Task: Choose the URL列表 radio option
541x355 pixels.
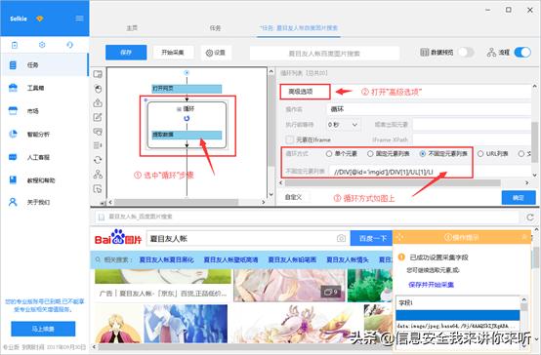Action: (x=480, y=154)
